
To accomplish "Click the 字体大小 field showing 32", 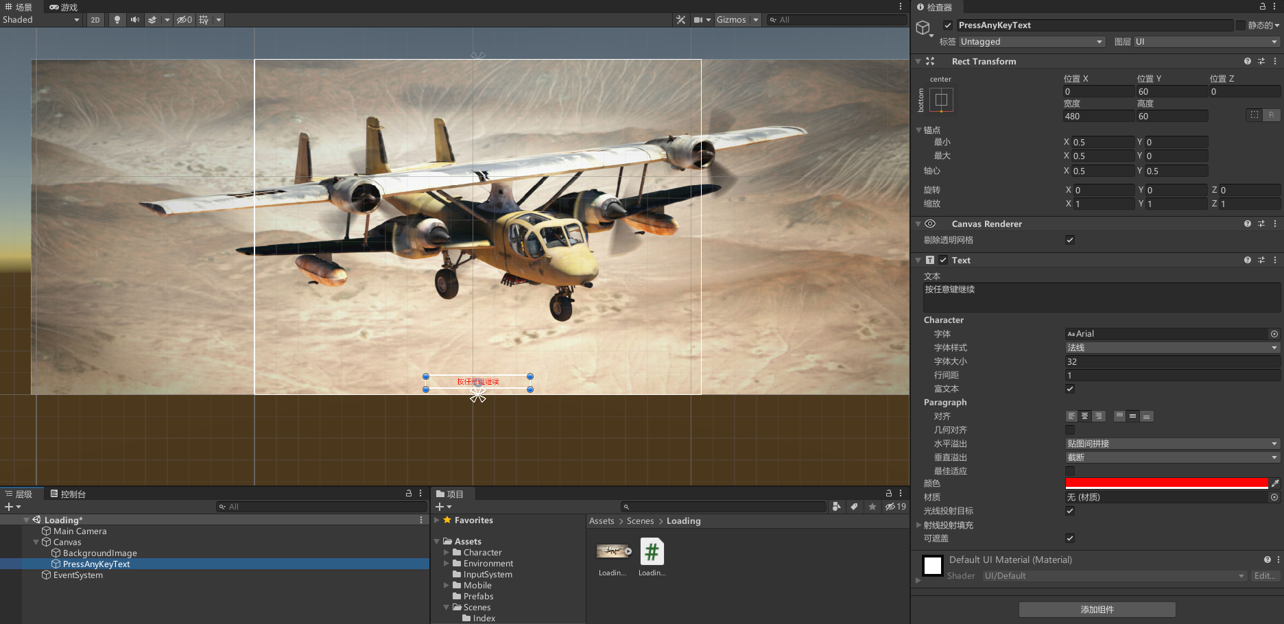I will [x=1172, y=361].
